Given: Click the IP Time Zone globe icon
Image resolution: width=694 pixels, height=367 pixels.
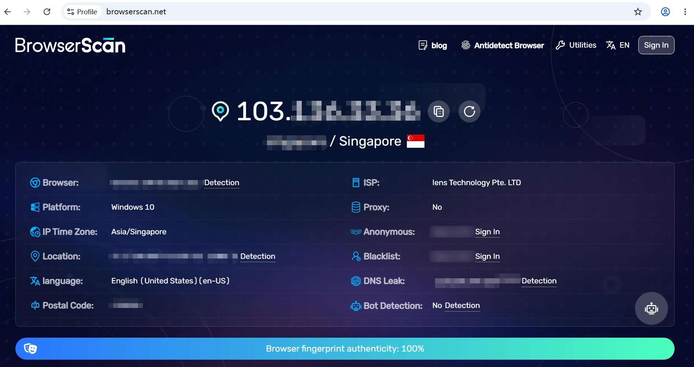Looking at the screenshot, I should (x=35, y=232).
